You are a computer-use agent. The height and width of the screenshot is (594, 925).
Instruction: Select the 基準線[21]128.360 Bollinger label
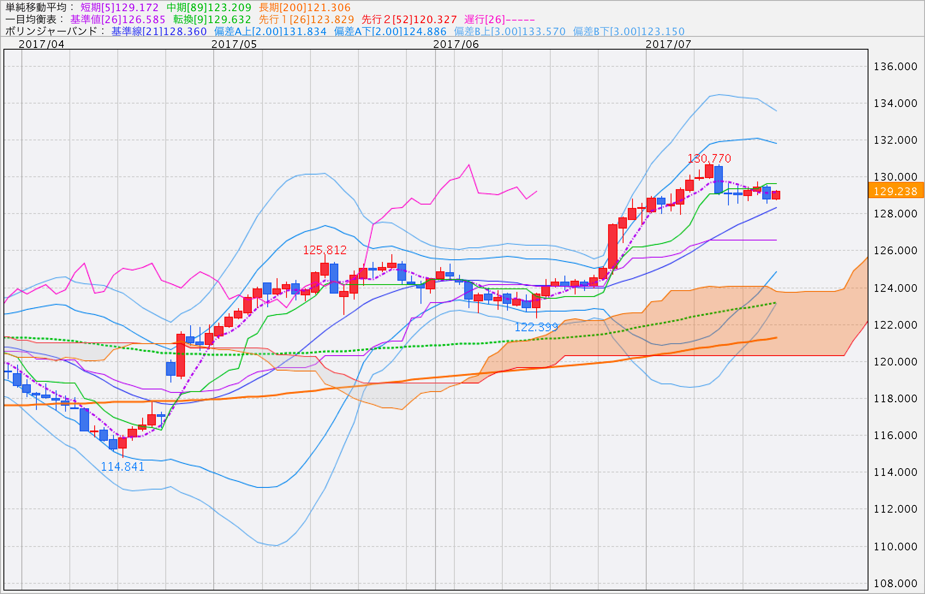tap(159, 31)
